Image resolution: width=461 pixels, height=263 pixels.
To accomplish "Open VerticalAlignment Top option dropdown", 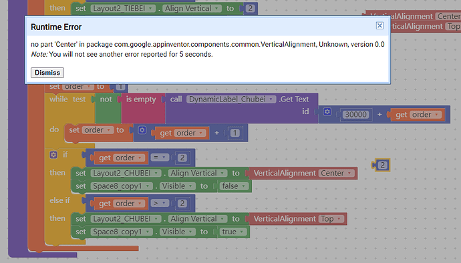I will (331, 219).
